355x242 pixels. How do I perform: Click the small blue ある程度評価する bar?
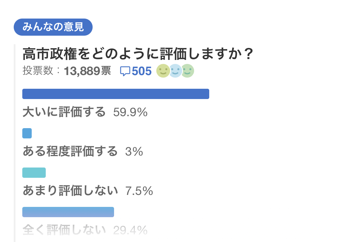(x=27, y=133)
